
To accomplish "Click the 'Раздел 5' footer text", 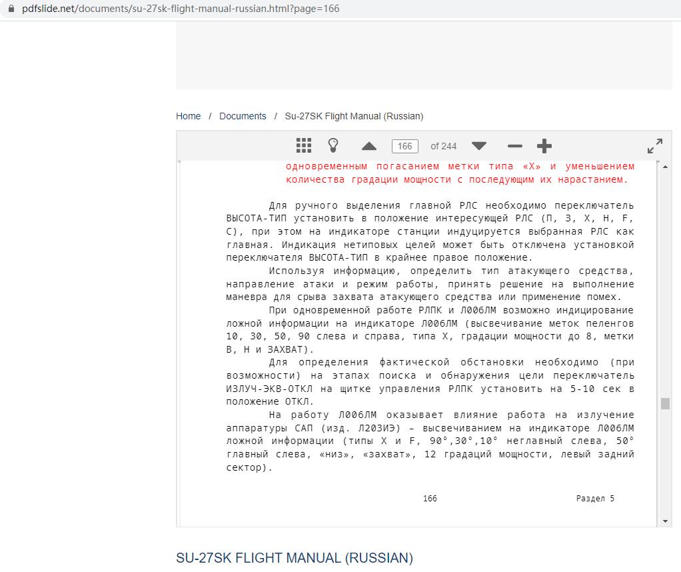I will point(595,499).
